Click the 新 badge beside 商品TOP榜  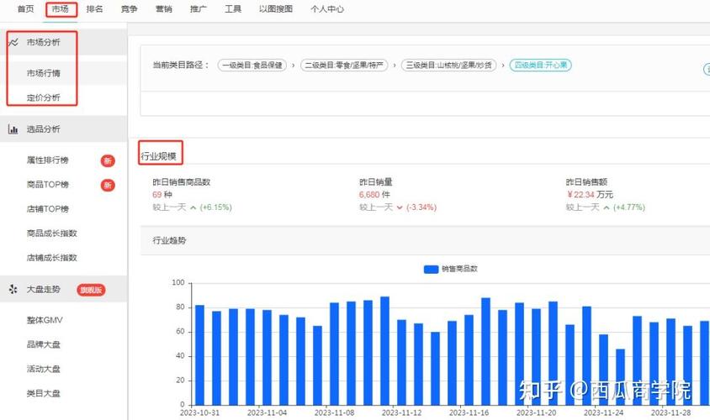click(108, 185)
